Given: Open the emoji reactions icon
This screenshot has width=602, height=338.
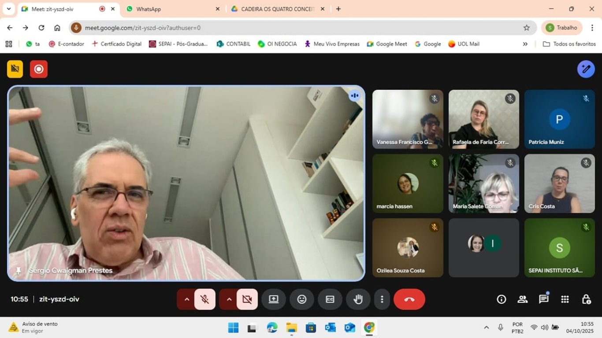Looking at the screenshot, I should [x=302, y=299].
